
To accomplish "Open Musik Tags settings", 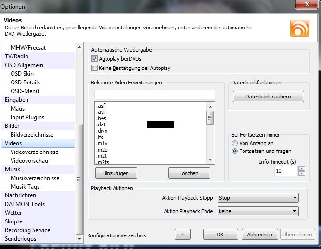I will [38, 187].
